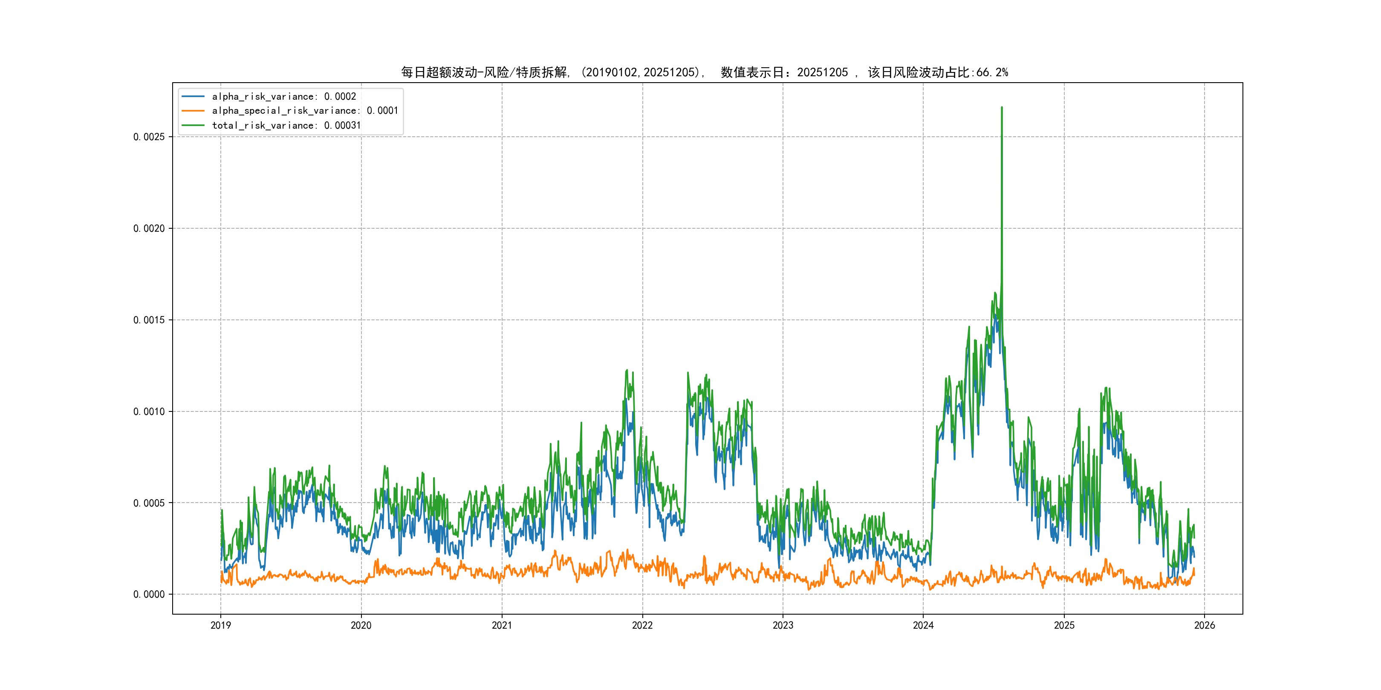This screenshot has height=690, width=1381.
Task: Click the total_risk_variance: 0.00031 legend text
Action: [x=286, y=125]
